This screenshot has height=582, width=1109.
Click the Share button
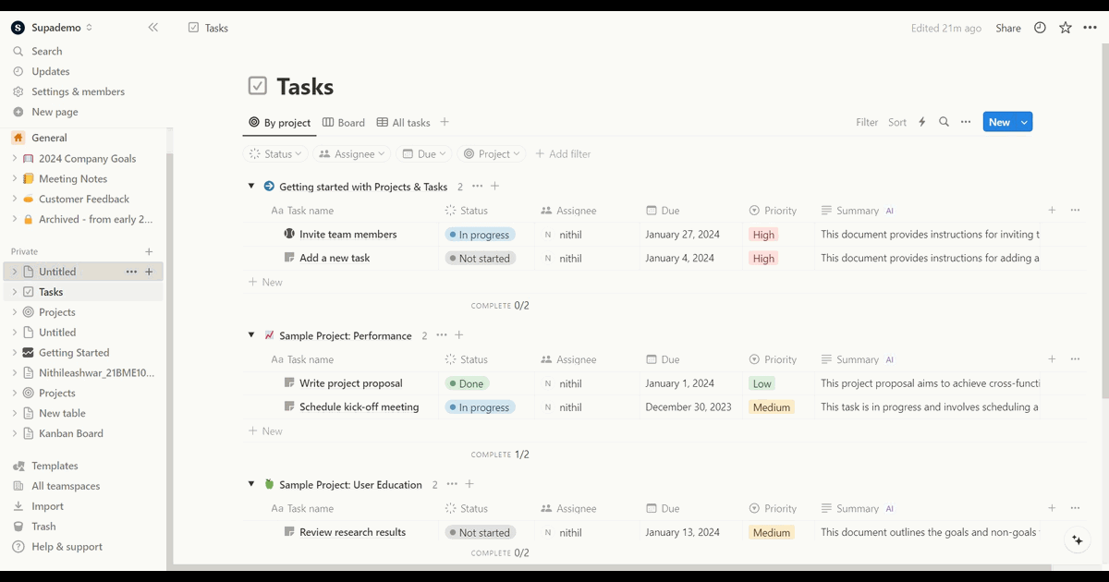(1008, 29)
